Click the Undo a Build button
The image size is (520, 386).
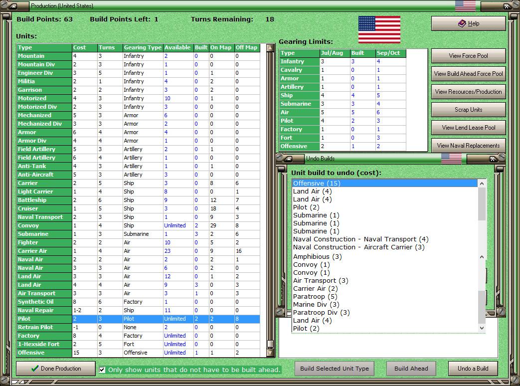coord(473,369)
